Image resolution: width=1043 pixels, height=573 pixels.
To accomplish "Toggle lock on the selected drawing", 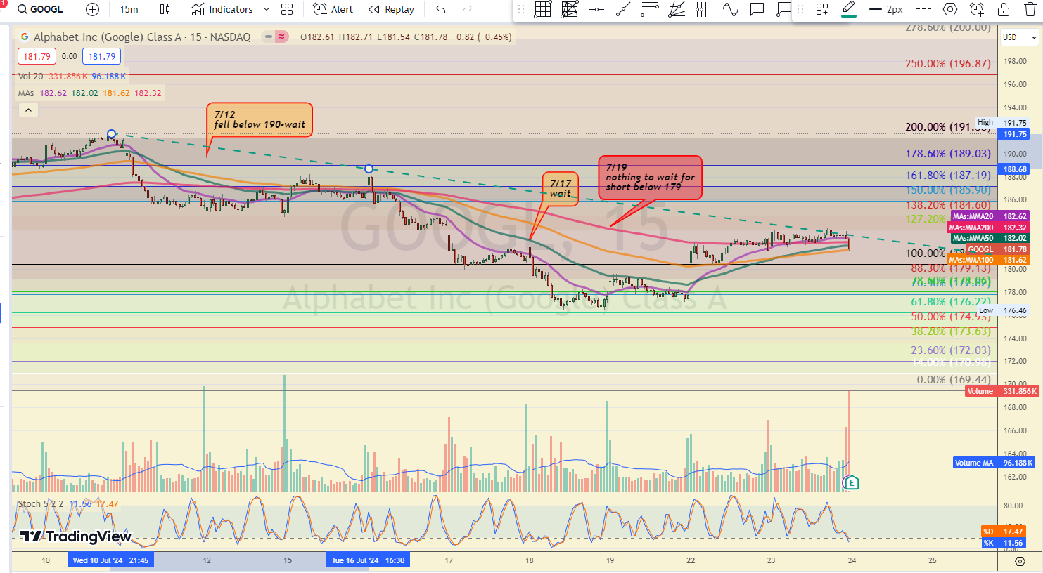I will 1004,9.
